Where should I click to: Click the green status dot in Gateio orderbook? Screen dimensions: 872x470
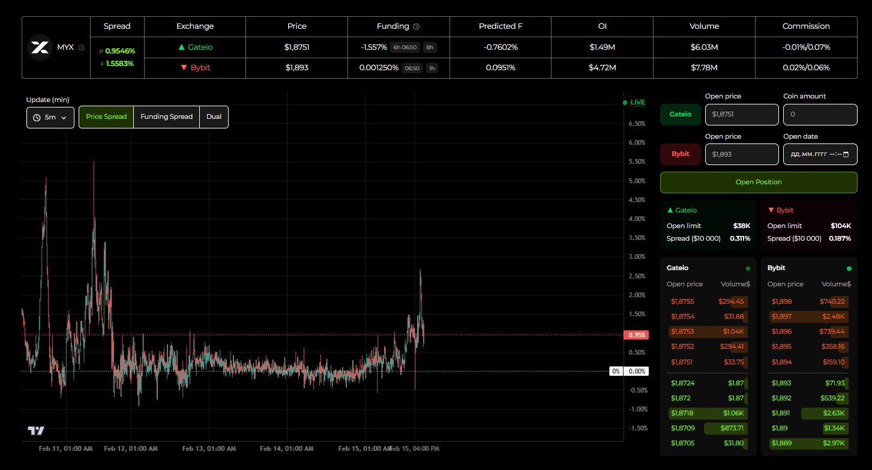pyautogui.click(x=748, y=268)
